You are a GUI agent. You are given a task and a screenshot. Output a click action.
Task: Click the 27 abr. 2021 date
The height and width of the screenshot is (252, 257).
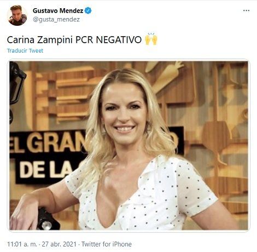coord(59,244)
